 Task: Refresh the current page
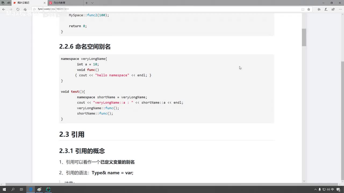pos(18,9)
